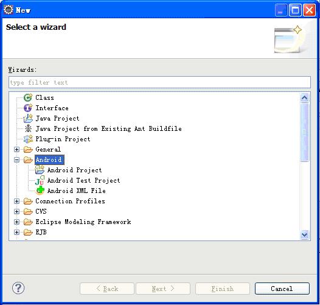
Task: Close the New wizard dialog
Action: (309, 10)
